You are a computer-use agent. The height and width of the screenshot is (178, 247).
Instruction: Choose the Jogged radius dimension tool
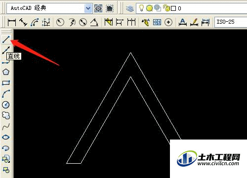pos(72,22)
